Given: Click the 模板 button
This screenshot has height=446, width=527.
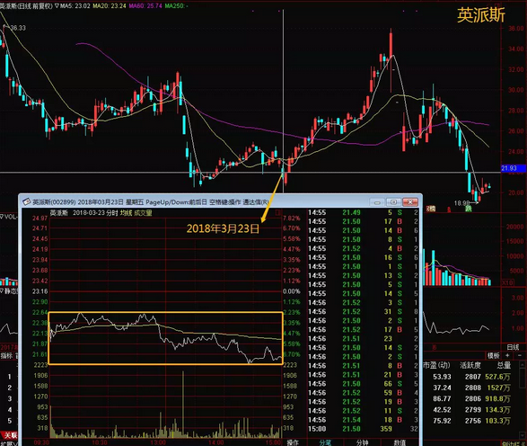Looking at the screenshot, I should (x=494, y=355).
